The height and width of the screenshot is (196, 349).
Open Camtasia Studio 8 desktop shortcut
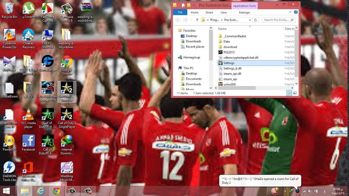[67, 13]
